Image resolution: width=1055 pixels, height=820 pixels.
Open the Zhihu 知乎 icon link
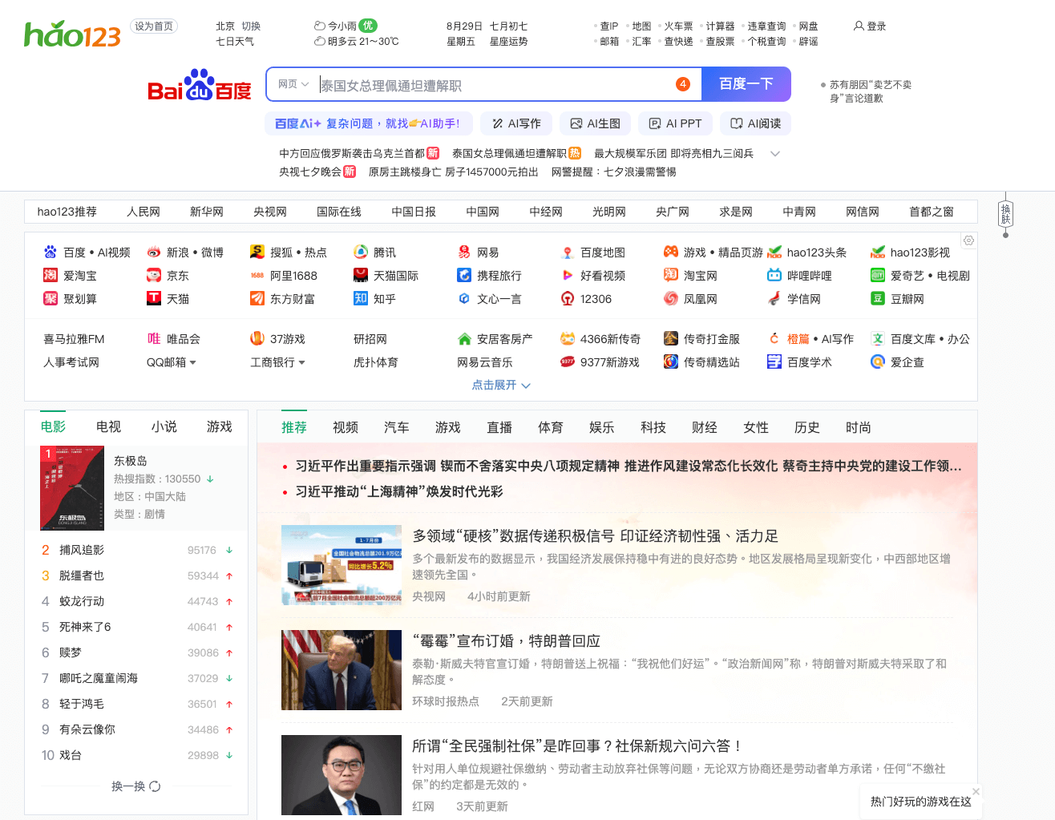point(361,299)
